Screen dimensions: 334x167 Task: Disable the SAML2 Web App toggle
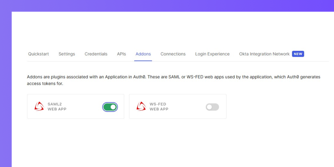[110, 107]
